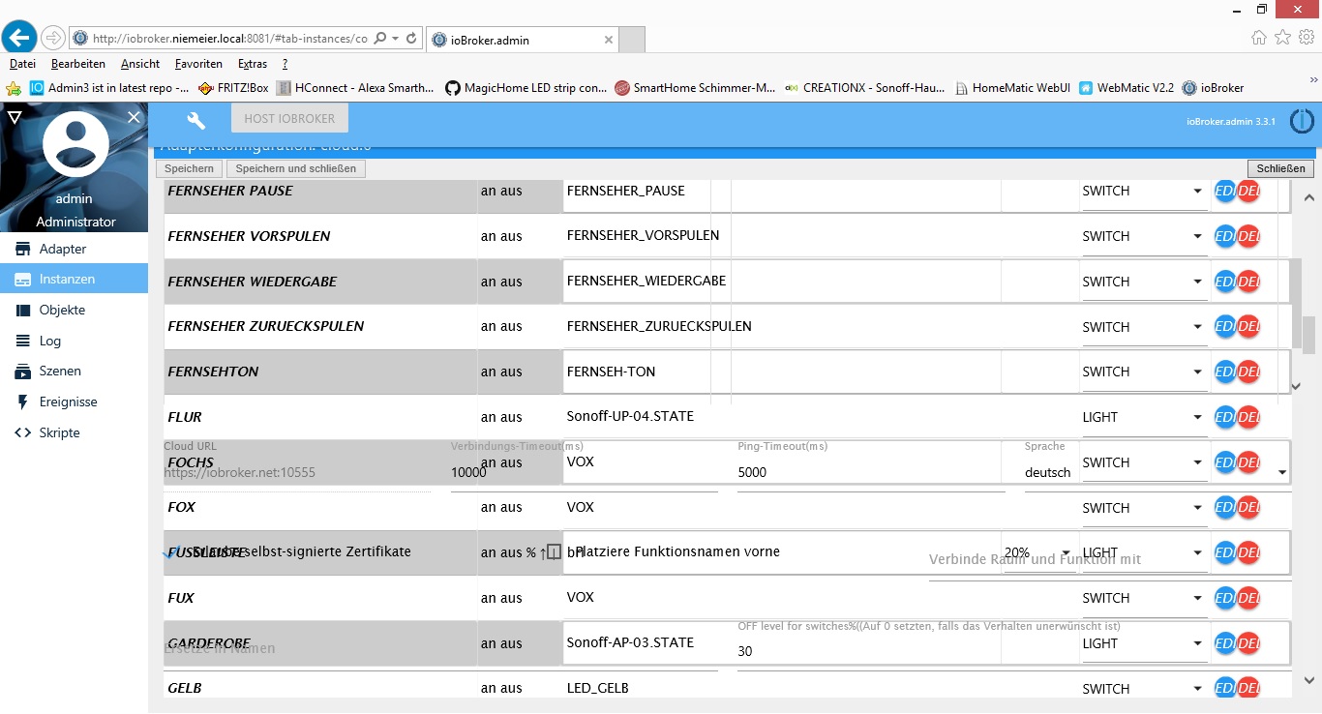This screenshot has height=714, width=1322.
Task: Click 'Speichern und schließen' button
Action: tap(296, 168)
